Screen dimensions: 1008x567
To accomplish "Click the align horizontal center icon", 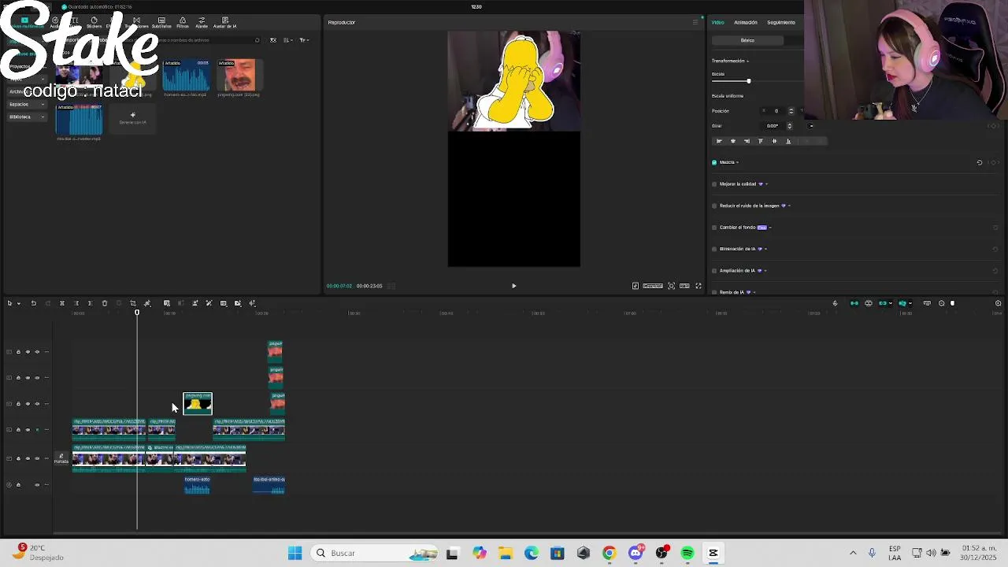I will click(x=732, y=141).
